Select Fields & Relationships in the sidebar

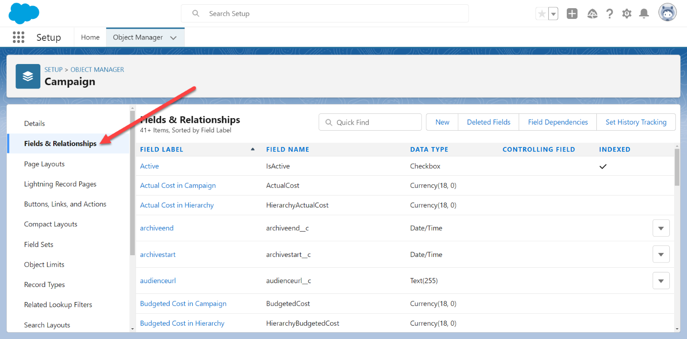(60, 144)
